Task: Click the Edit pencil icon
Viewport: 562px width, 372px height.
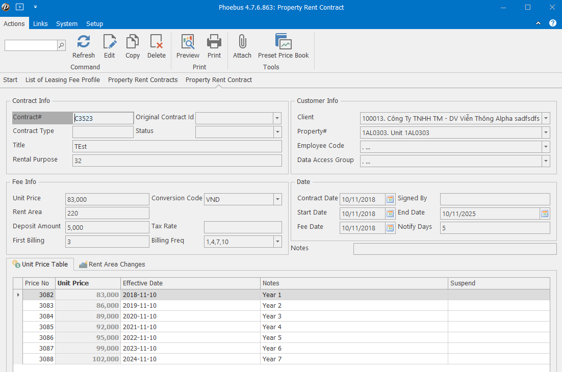Action: [x=109, y=42]
